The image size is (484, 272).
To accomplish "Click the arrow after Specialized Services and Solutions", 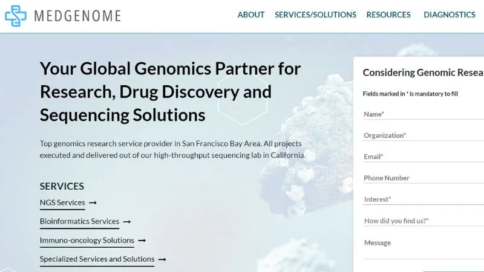I will point(162,259).
